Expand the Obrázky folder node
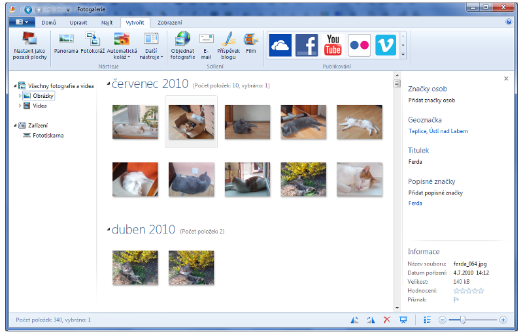This screenshot has width=523, height=334. pos(20,96)
